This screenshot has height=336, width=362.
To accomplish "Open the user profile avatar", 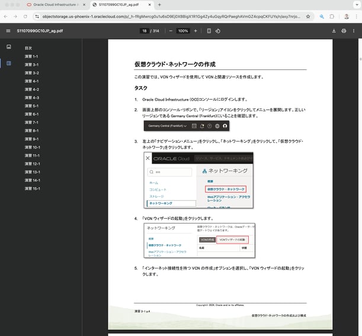I will click(347, 17).
